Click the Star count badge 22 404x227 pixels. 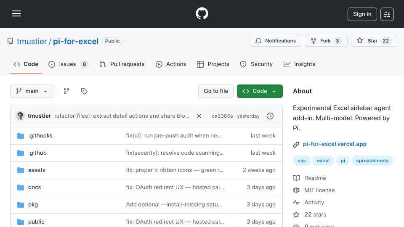pos(385,41)
